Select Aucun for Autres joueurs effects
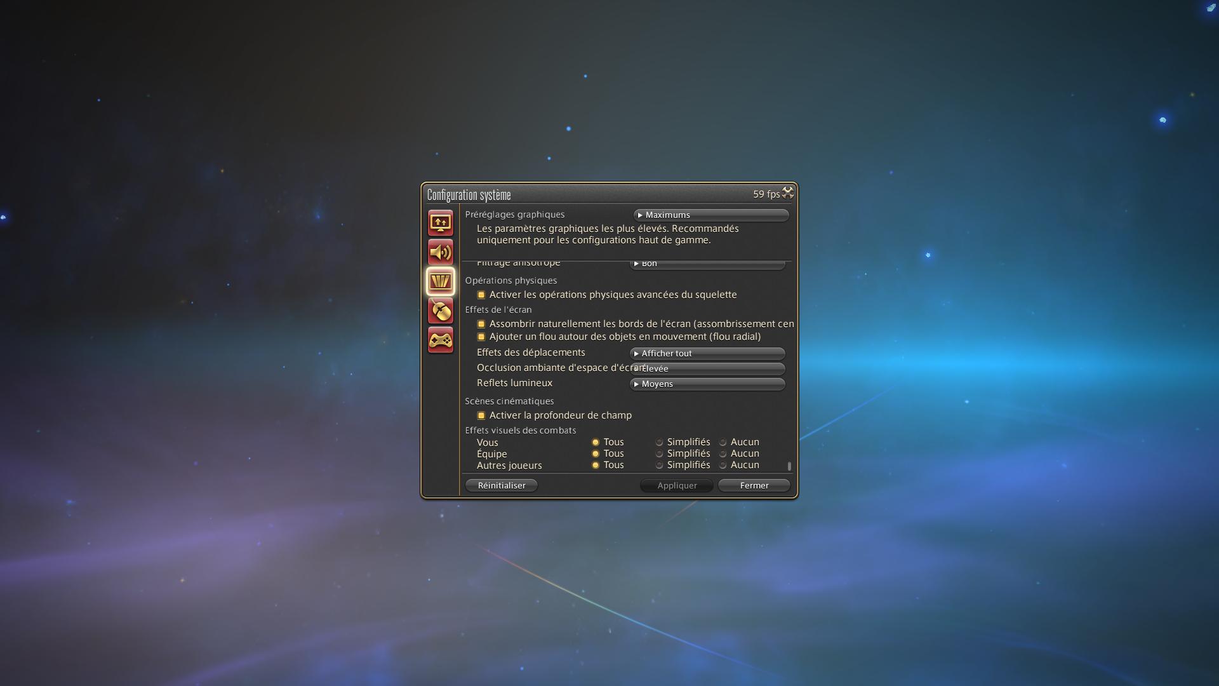 [723, 465]
